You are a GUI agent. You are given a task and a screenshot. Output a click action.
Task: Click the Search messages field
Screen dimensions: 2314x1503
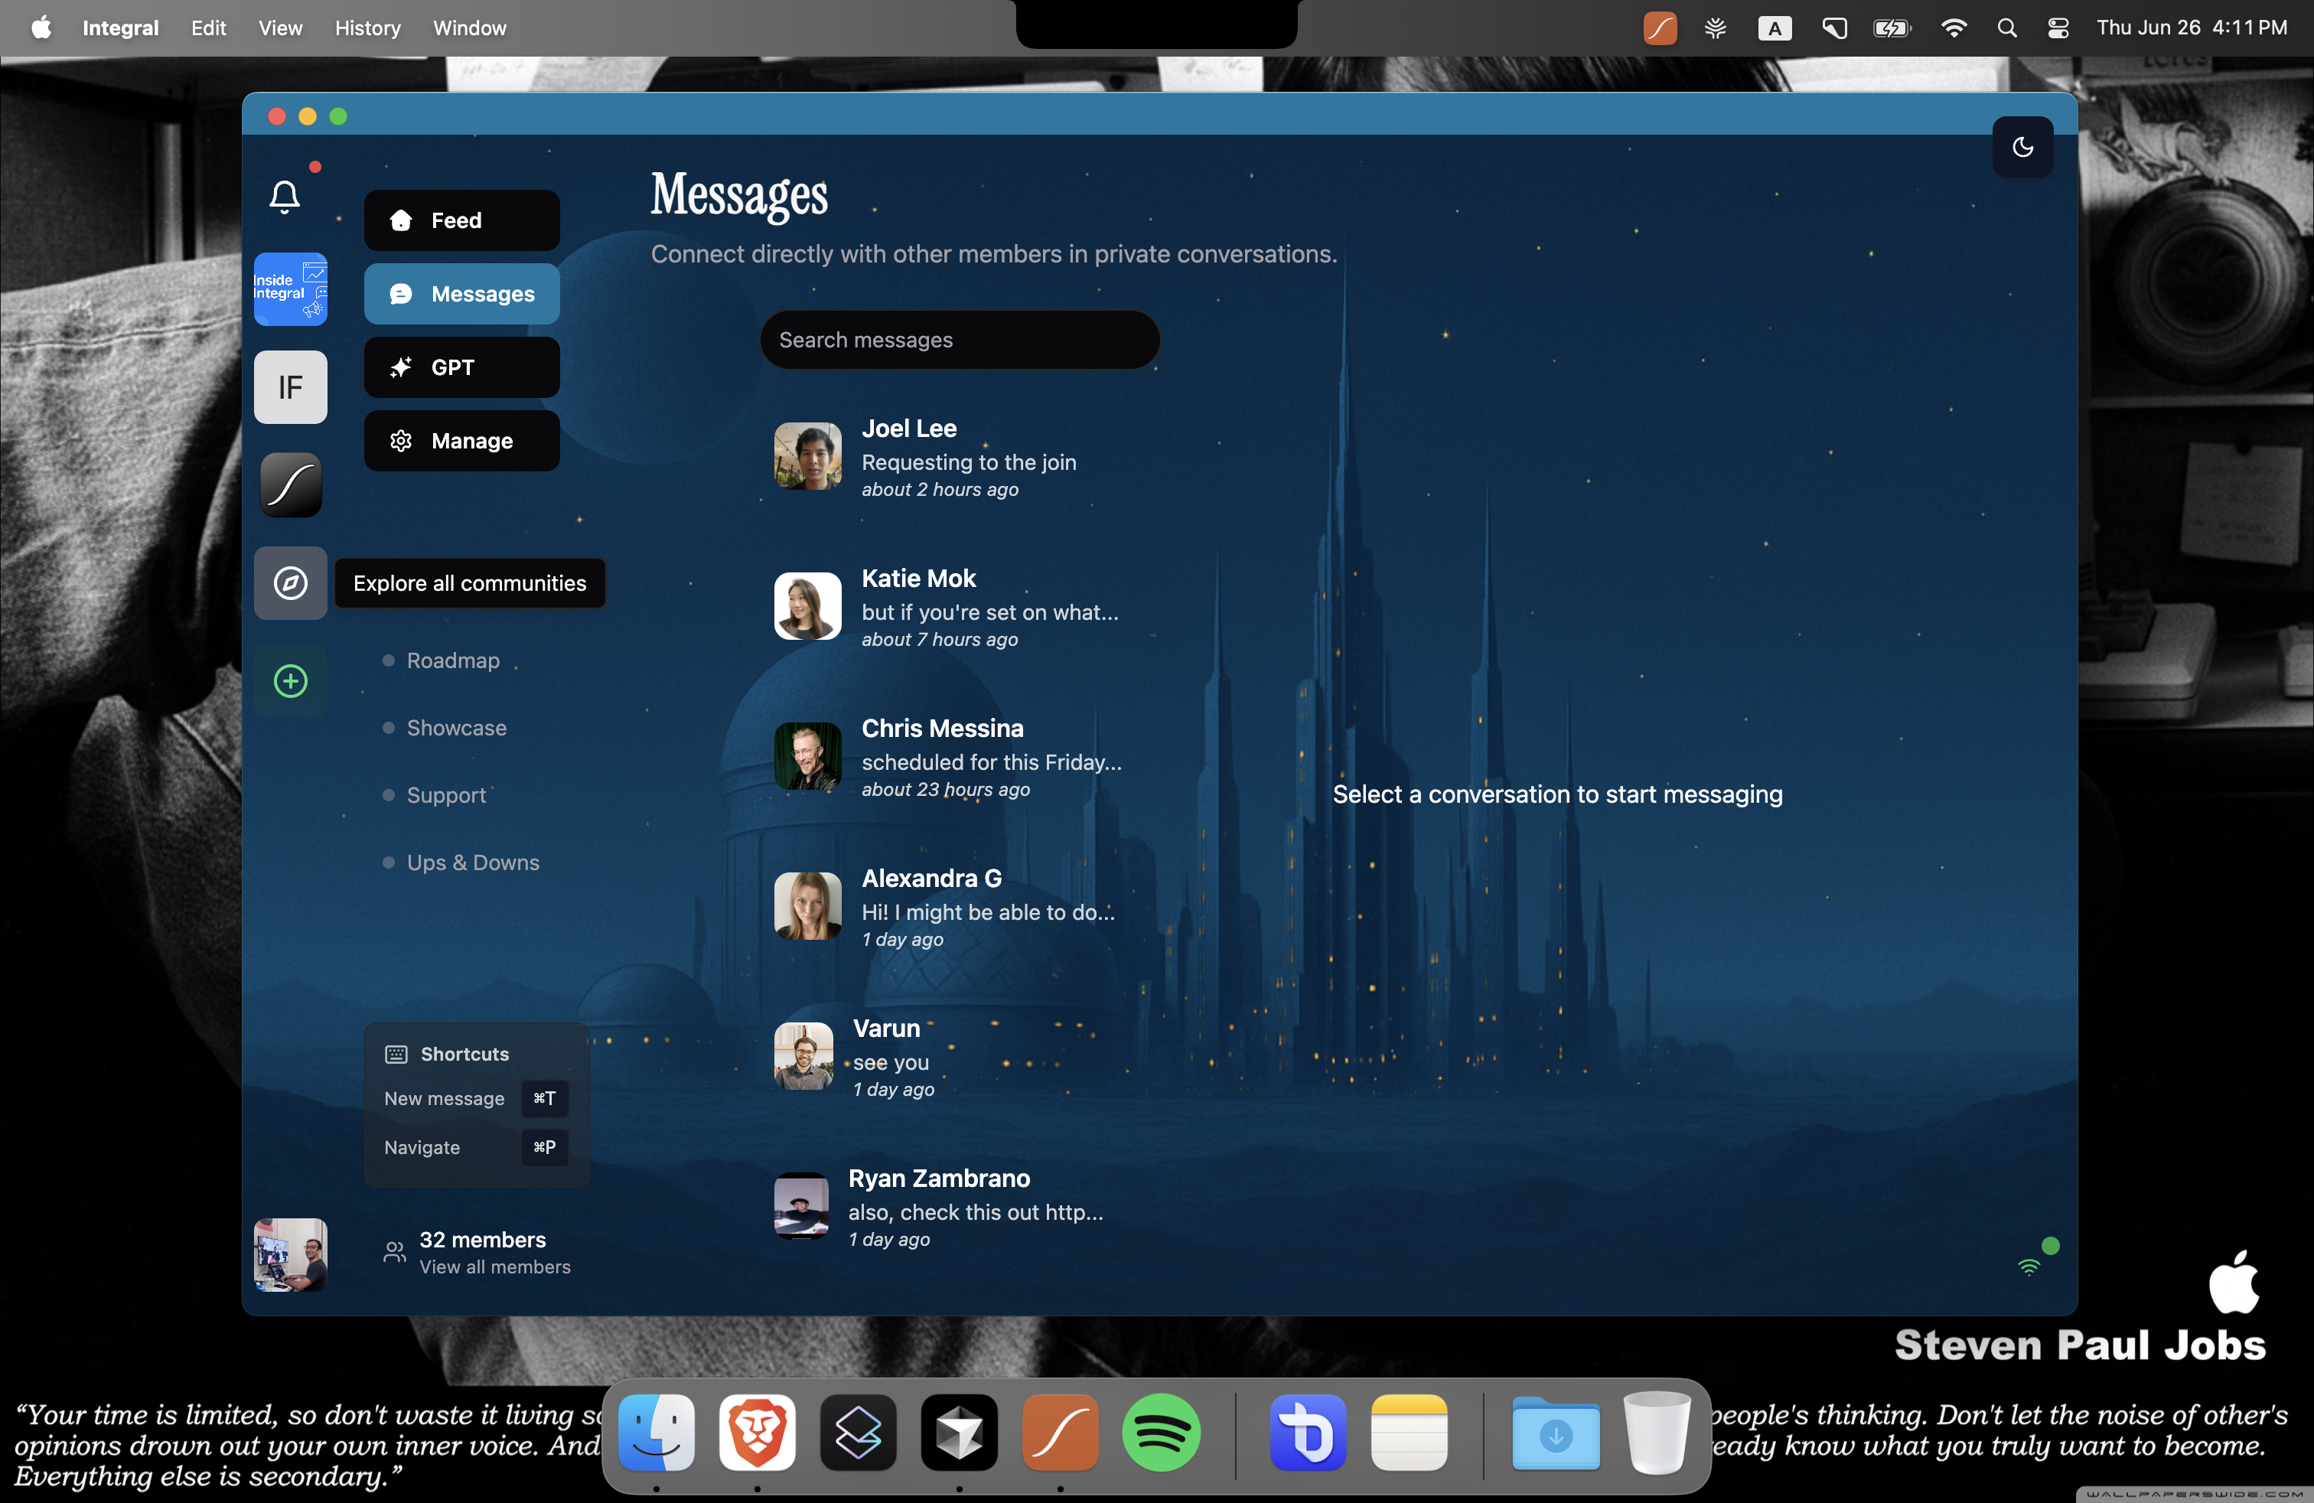point(959,339)
